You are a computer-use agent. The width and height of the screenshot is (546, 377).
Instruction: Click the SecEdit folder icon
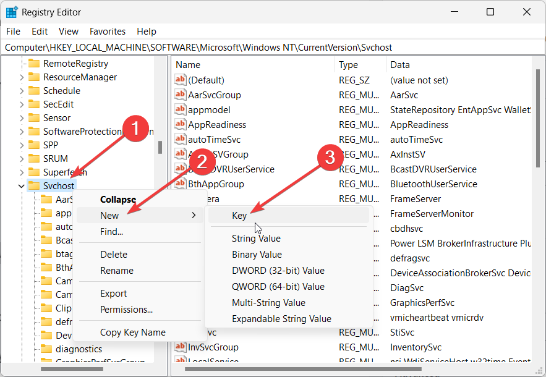coord(34,104)
